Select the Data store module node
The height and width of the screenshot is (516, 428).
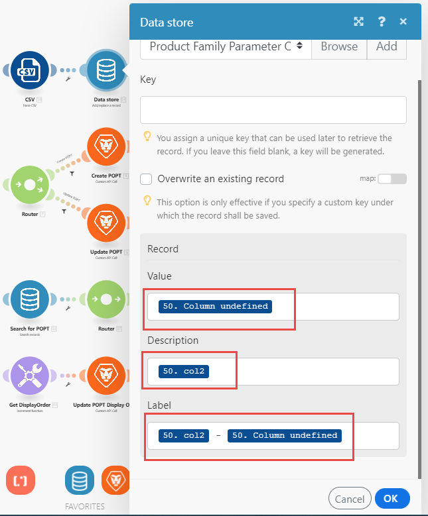coord(107,70)
